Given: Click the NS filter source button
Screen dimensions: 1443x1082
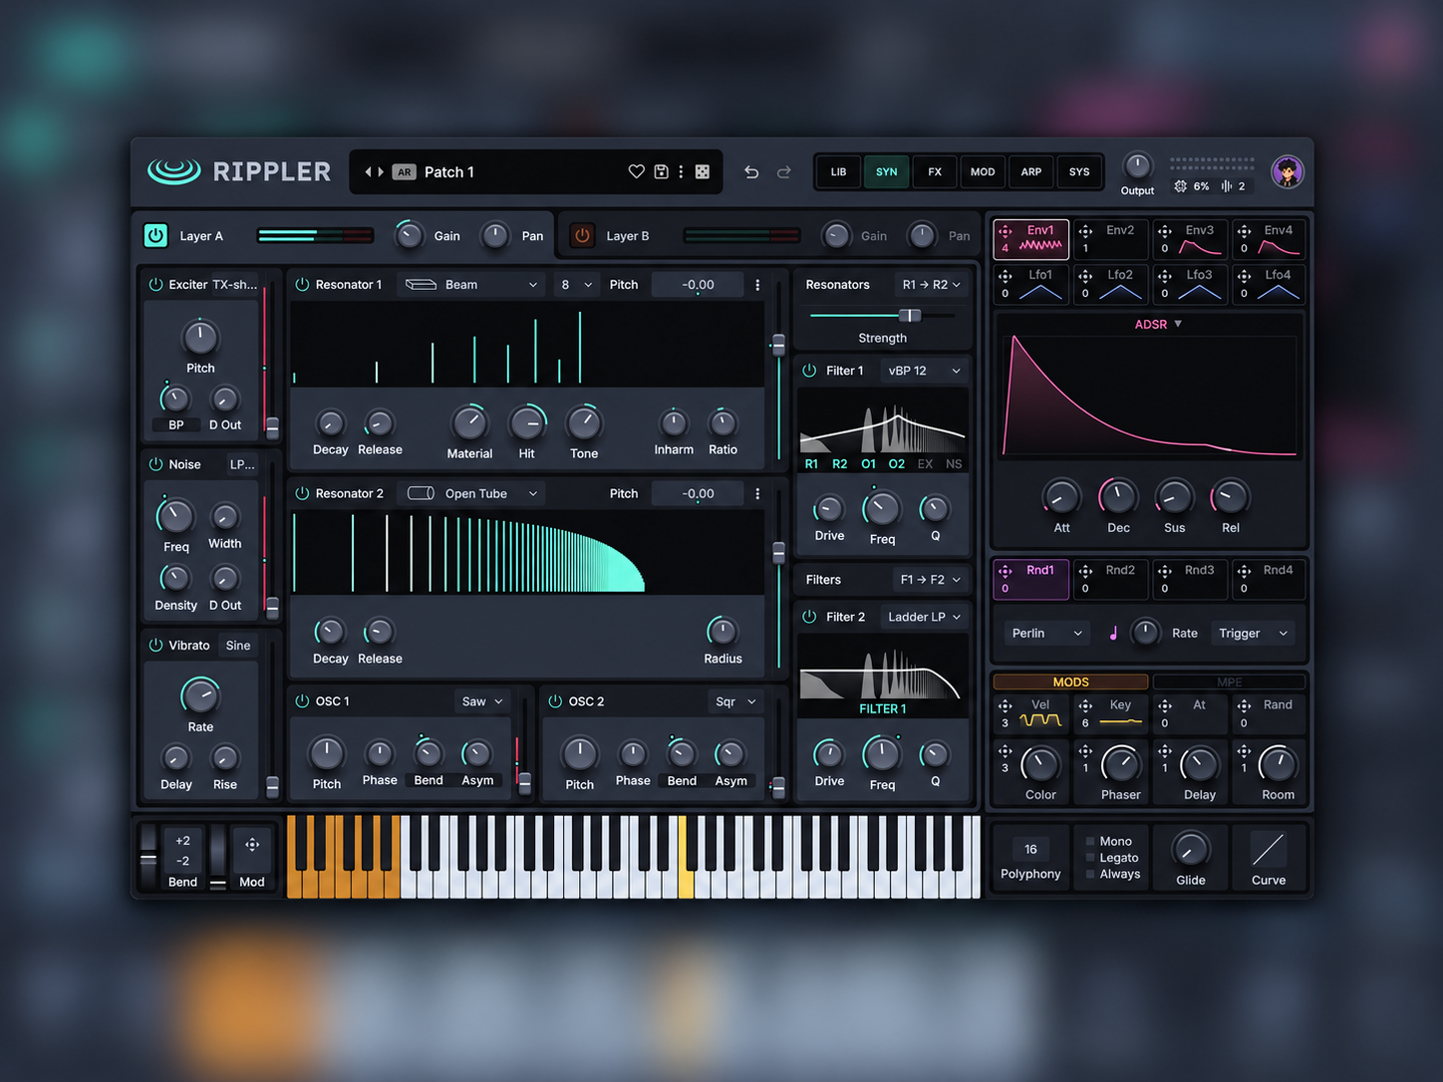Looking at the screenshot, I should 954,464.
